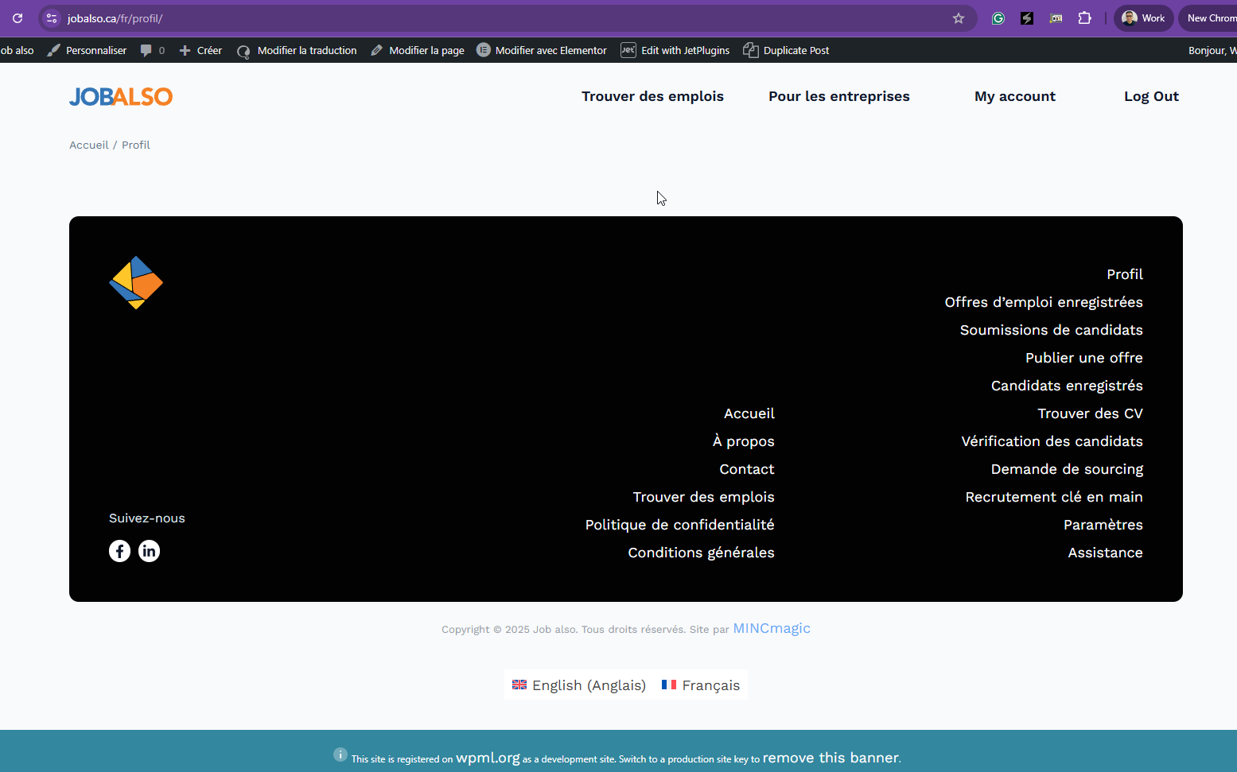Open Paramètres in the footer
The width and height of the screenshot is (1237, 772).
tap(1103, 525)
